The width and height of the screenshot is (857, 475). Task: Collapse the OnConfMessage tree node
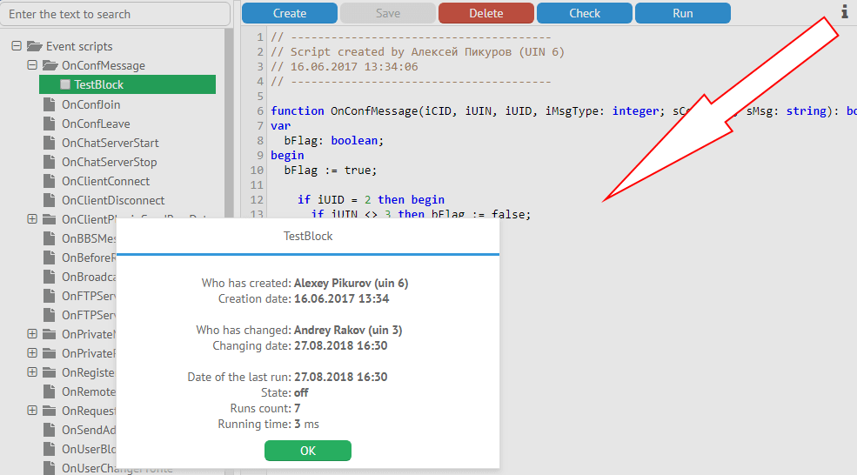click(32, 65)
